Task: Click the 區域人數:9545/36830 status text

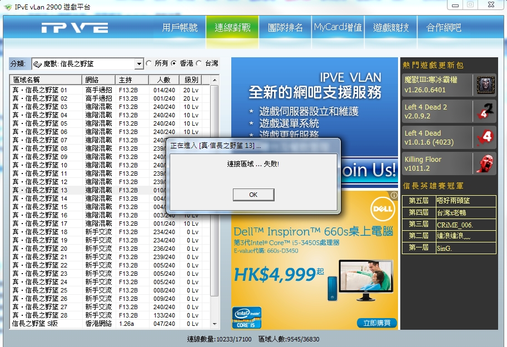Action: [289, 339]
